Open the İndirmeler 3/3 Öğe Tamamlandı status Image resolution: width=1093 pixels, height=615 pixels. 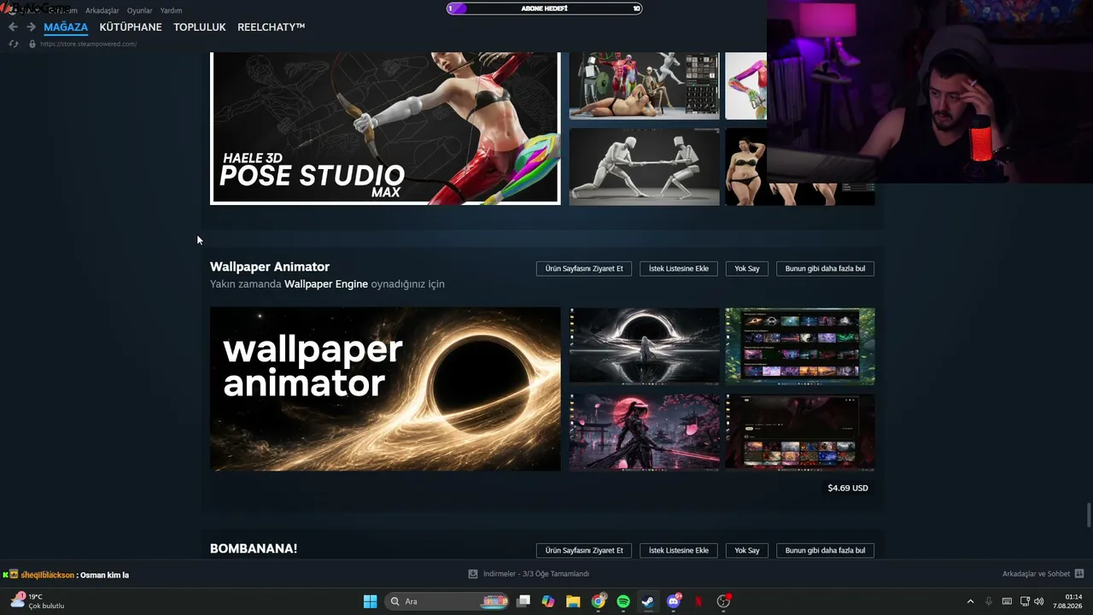(x=536, y=574)
